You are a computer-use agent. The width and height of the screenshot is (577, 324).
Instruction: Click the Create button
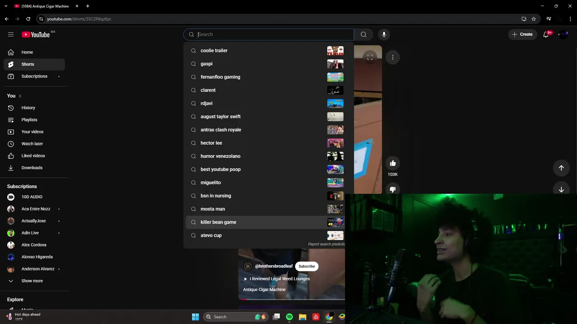pos(522,34)
